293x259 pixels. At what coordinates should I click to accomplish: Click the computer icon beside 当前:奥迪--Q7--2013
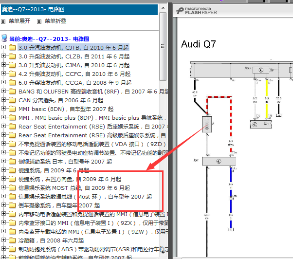pos(4,38)
